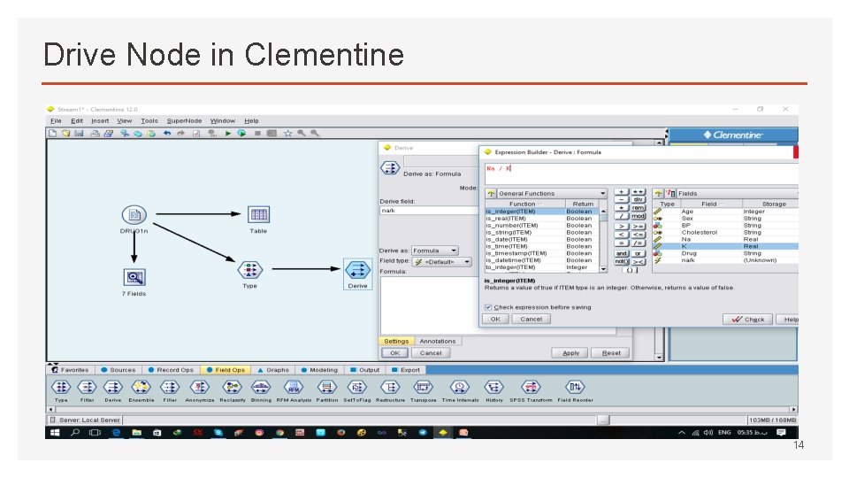Switch to the Record Ops palette tab
849x478 pixels.
pyautogui.click(x=171, y=370)
